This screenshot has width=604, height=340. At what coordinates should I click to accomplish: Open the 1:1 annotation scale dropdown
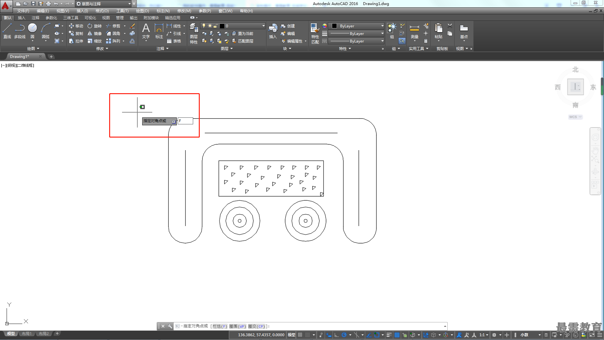click(x=484, y=335)
